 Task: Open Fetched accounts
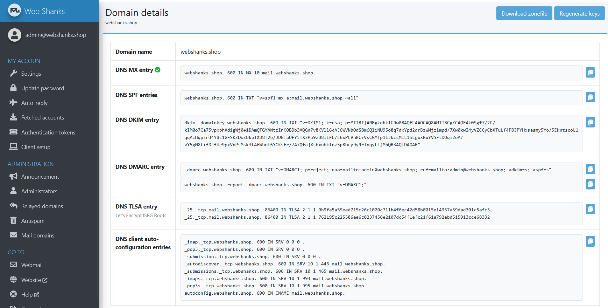pyautogui.click(x=43, y=118)
